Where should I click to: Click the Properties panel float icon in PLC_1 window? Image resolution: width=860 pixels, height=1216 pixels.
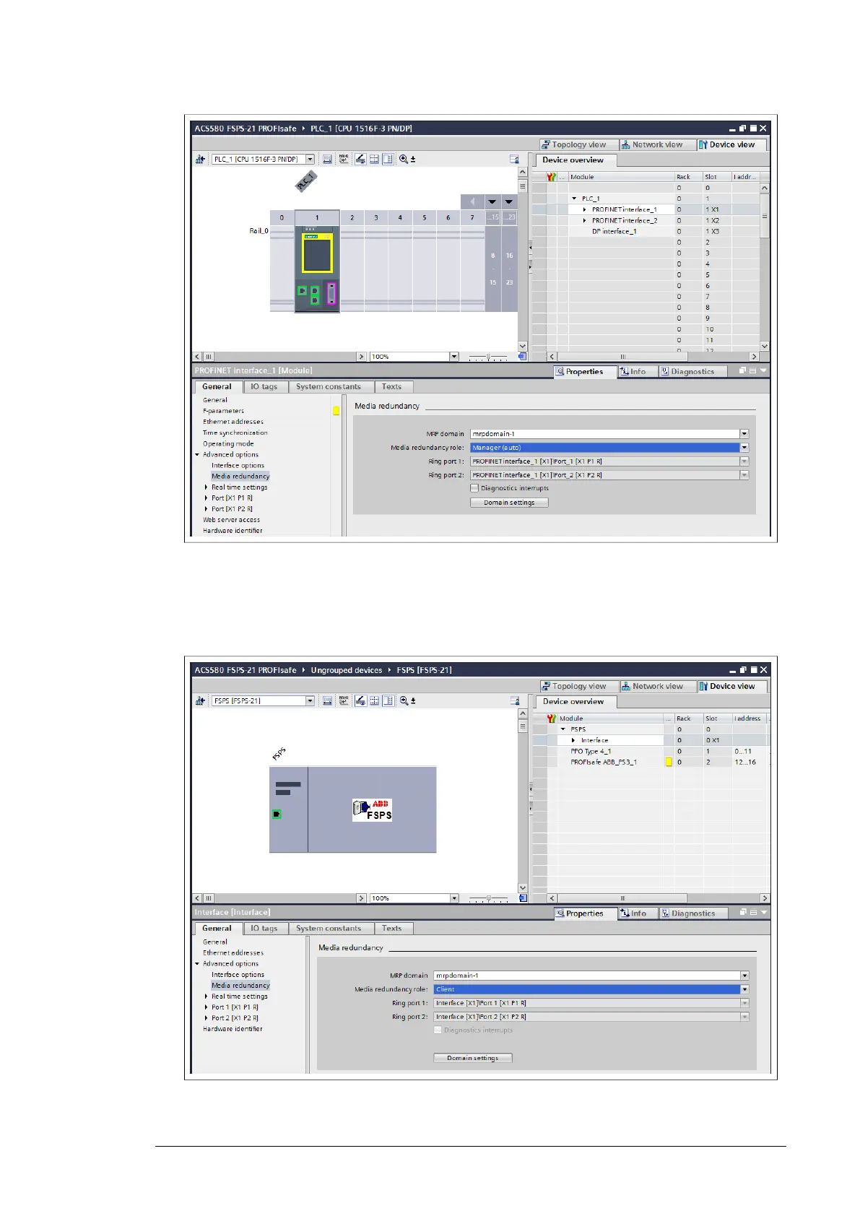point(742,371)
